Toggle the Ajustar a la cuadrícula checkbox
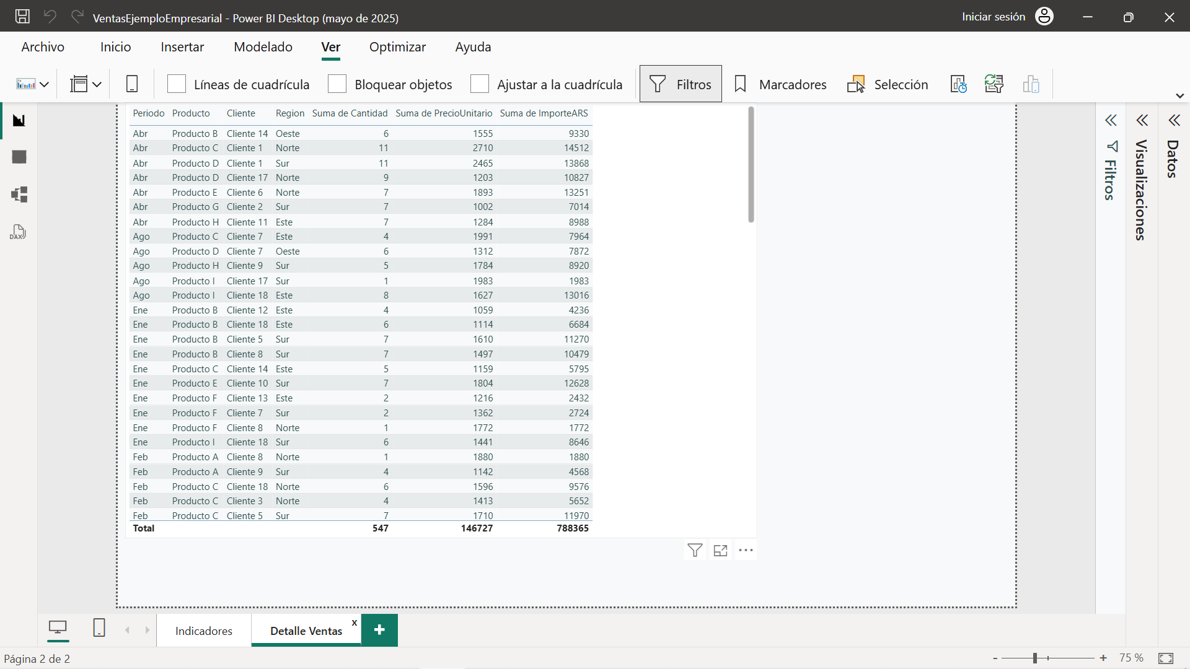 480,84
